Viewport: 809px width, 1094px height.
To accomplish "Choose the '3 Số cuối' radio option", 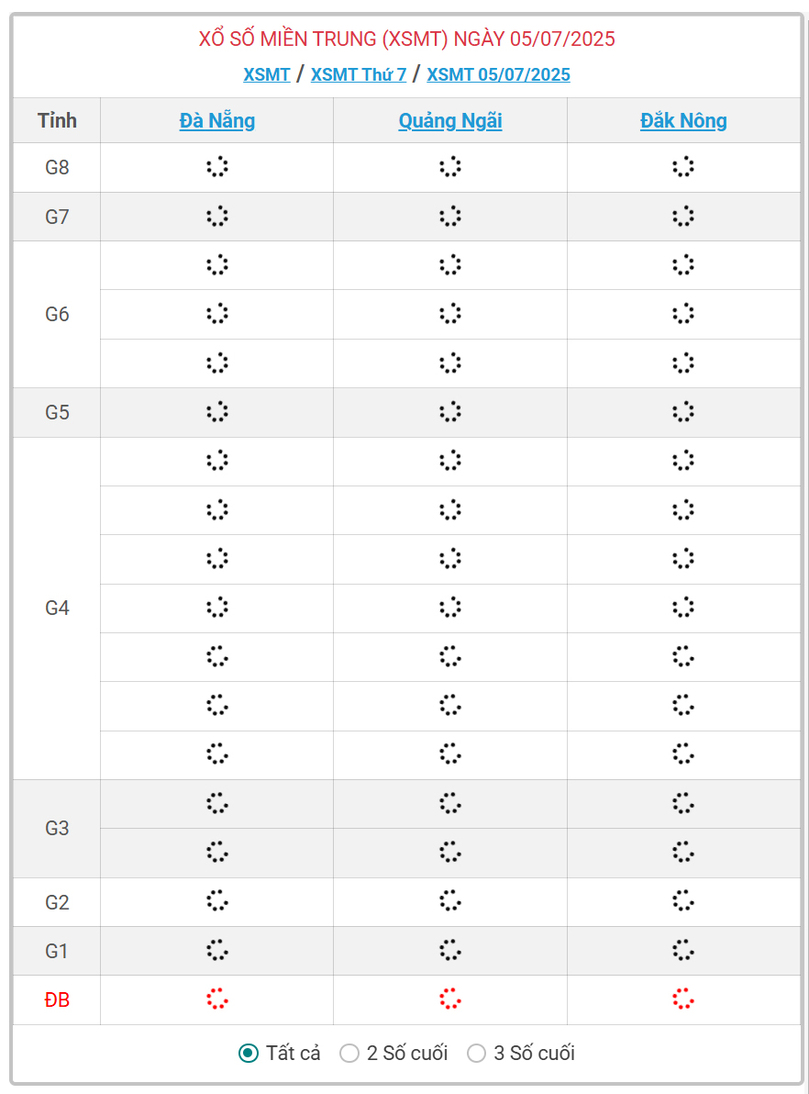I will tap(476, 1053).
